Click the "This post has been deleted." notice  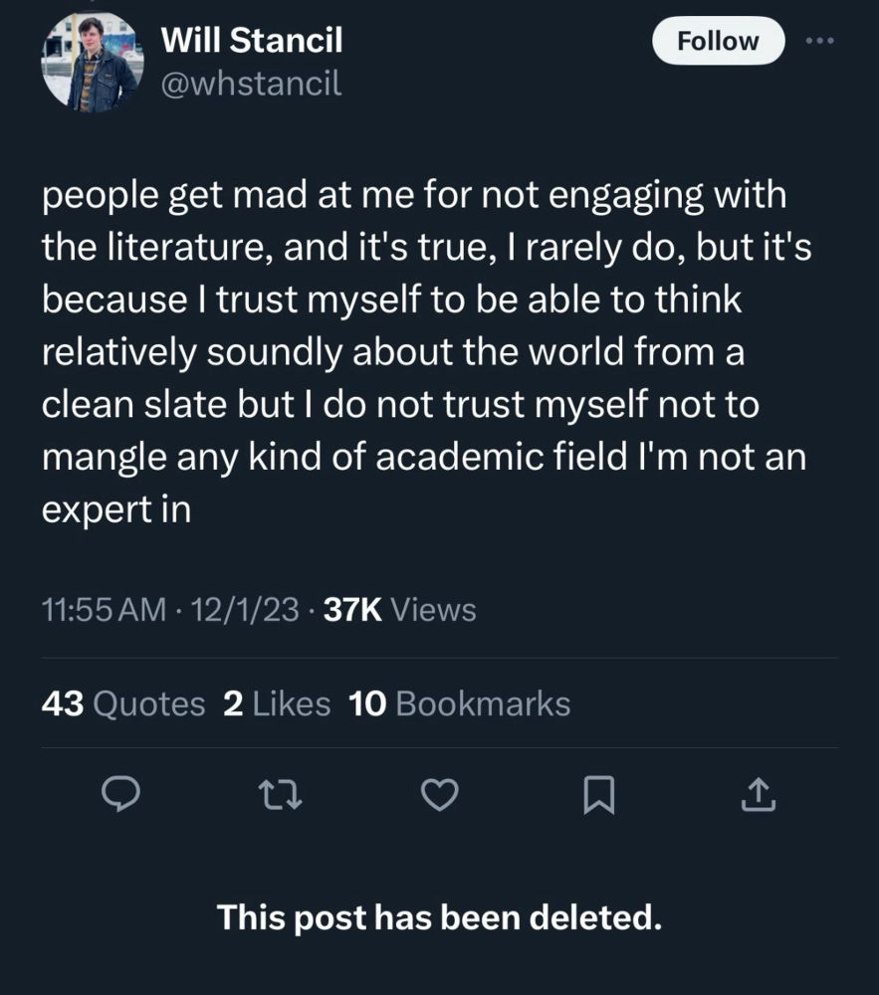439,916
